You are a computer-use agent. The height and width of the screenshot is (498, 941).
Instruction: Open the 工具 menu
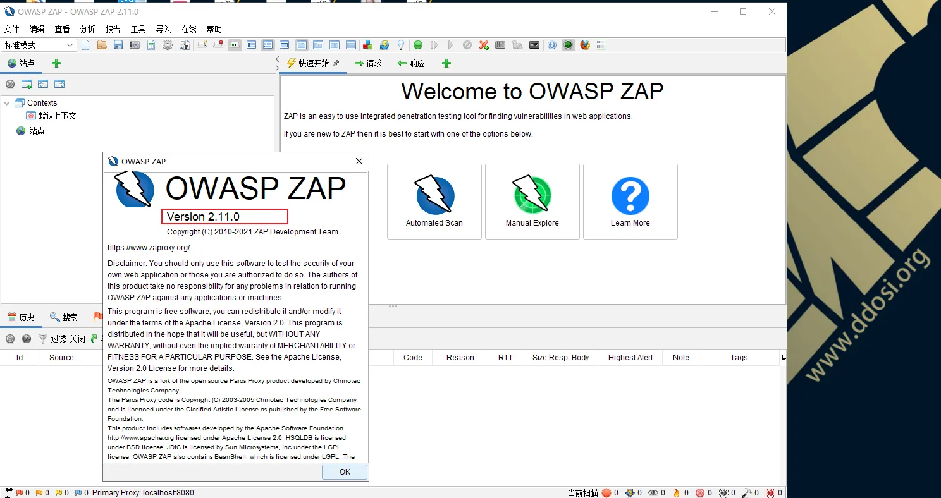pyautogui.click(x=138, y=29)
